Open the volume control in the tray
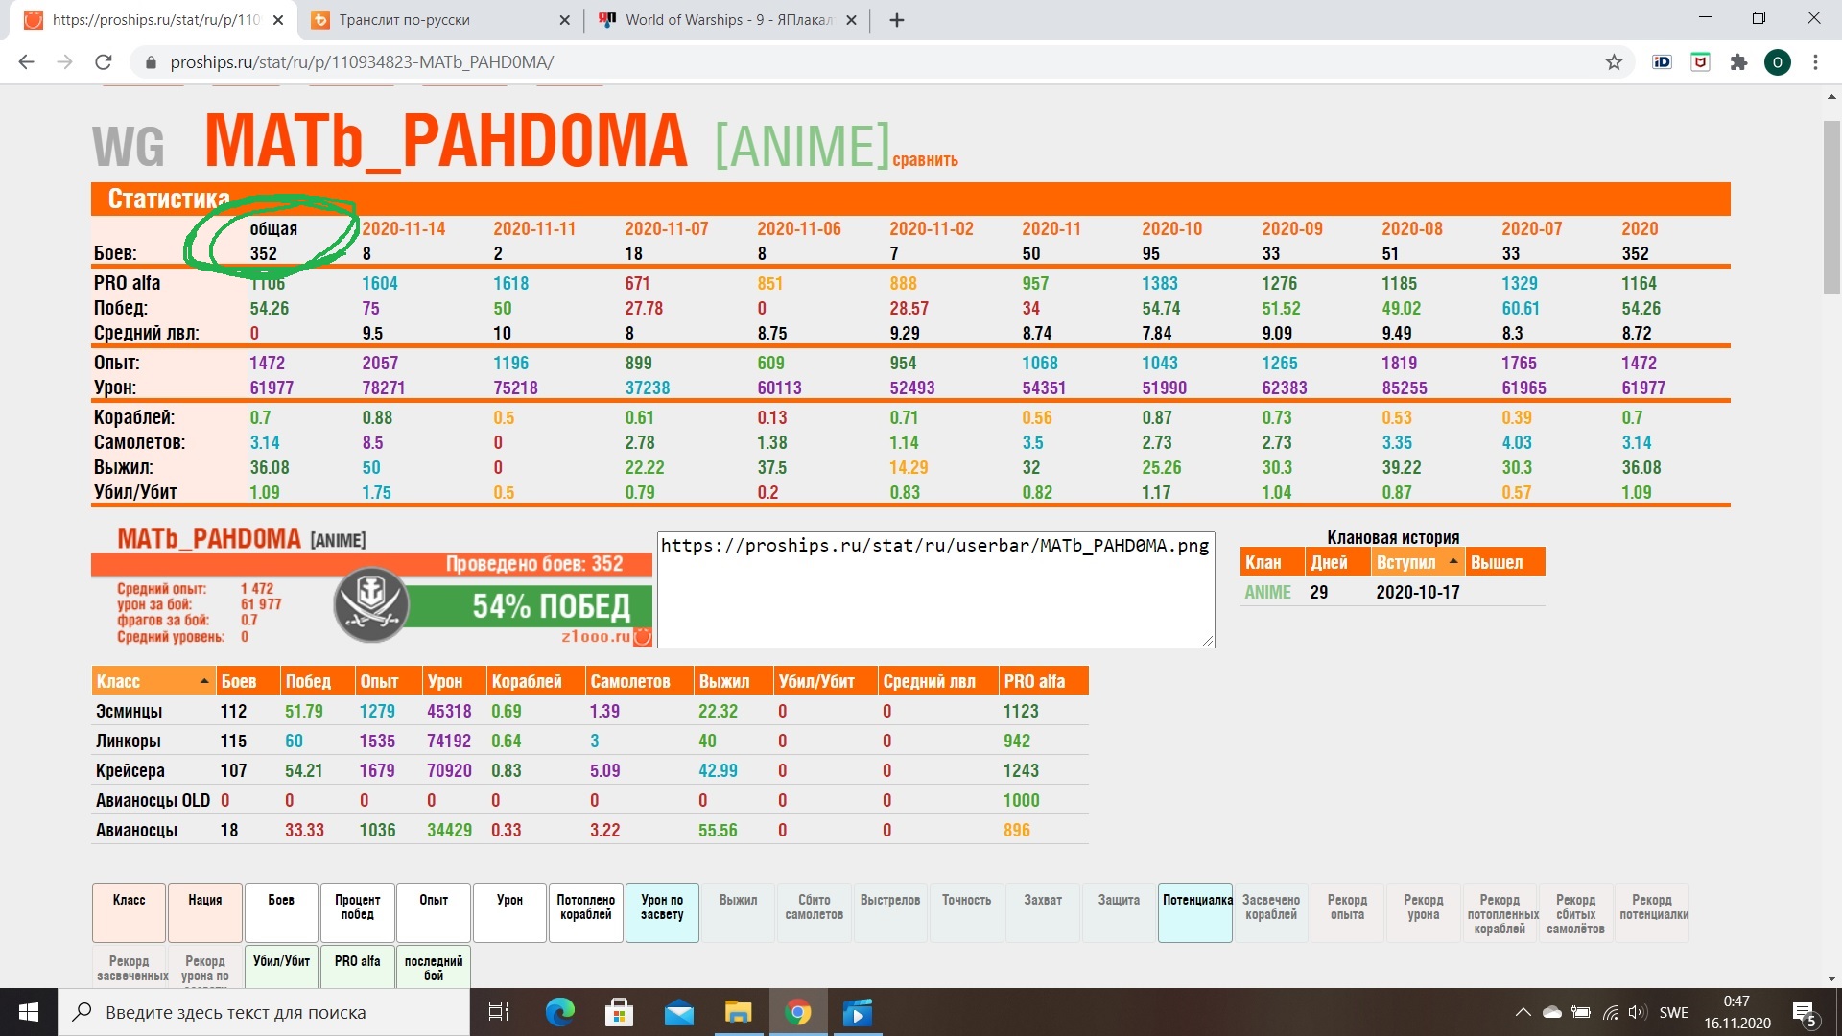Viewport: 1842px width, 1036px height. pyautogui.click(x=1638, y=1012)
